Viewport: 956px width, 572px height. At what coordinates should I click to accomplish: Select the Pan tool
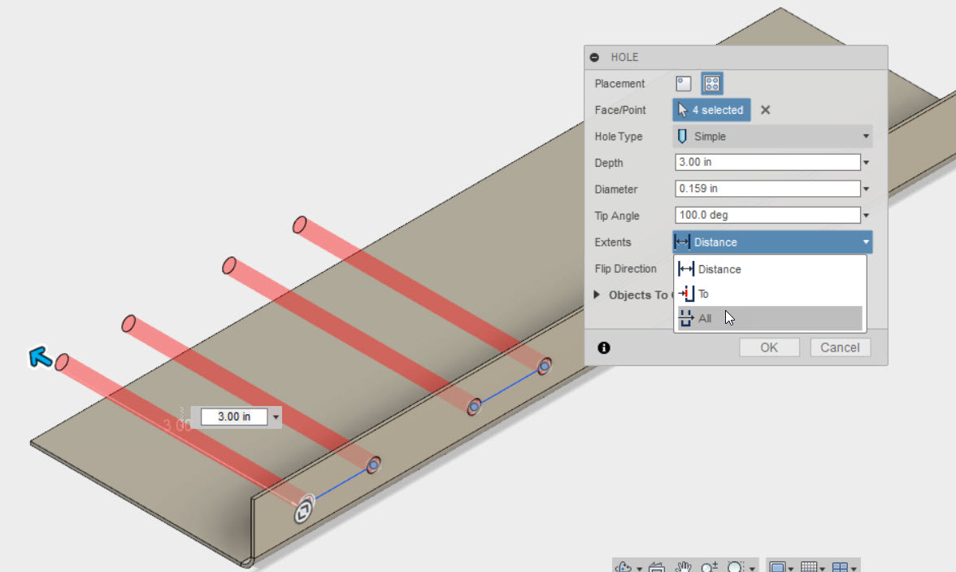point(683,567)
